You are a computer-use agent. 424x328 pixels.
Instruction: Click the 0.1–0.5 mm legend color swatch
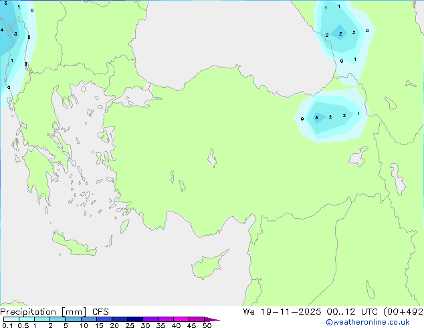11,319
